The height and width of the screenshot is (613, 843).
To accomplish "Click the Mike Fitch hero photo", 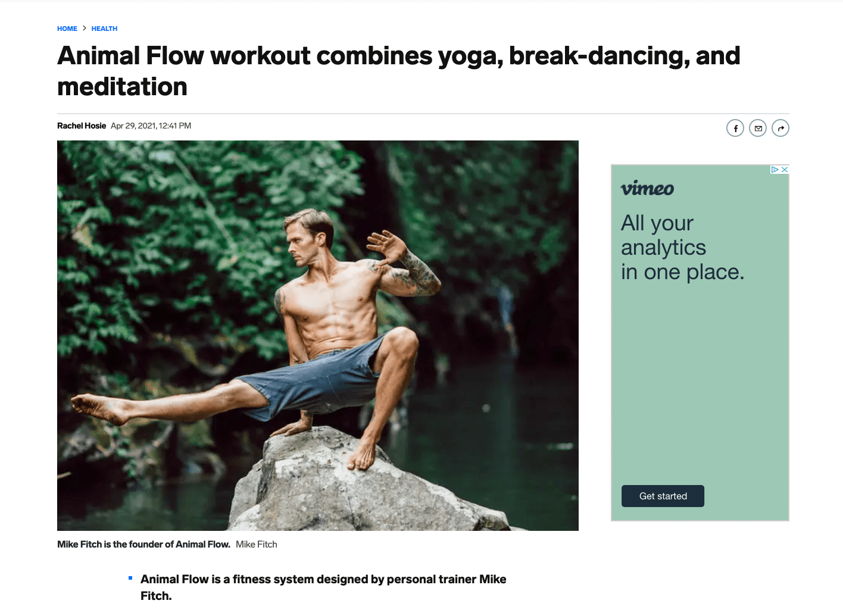I will pyautogui.click(x=317, y=335).
